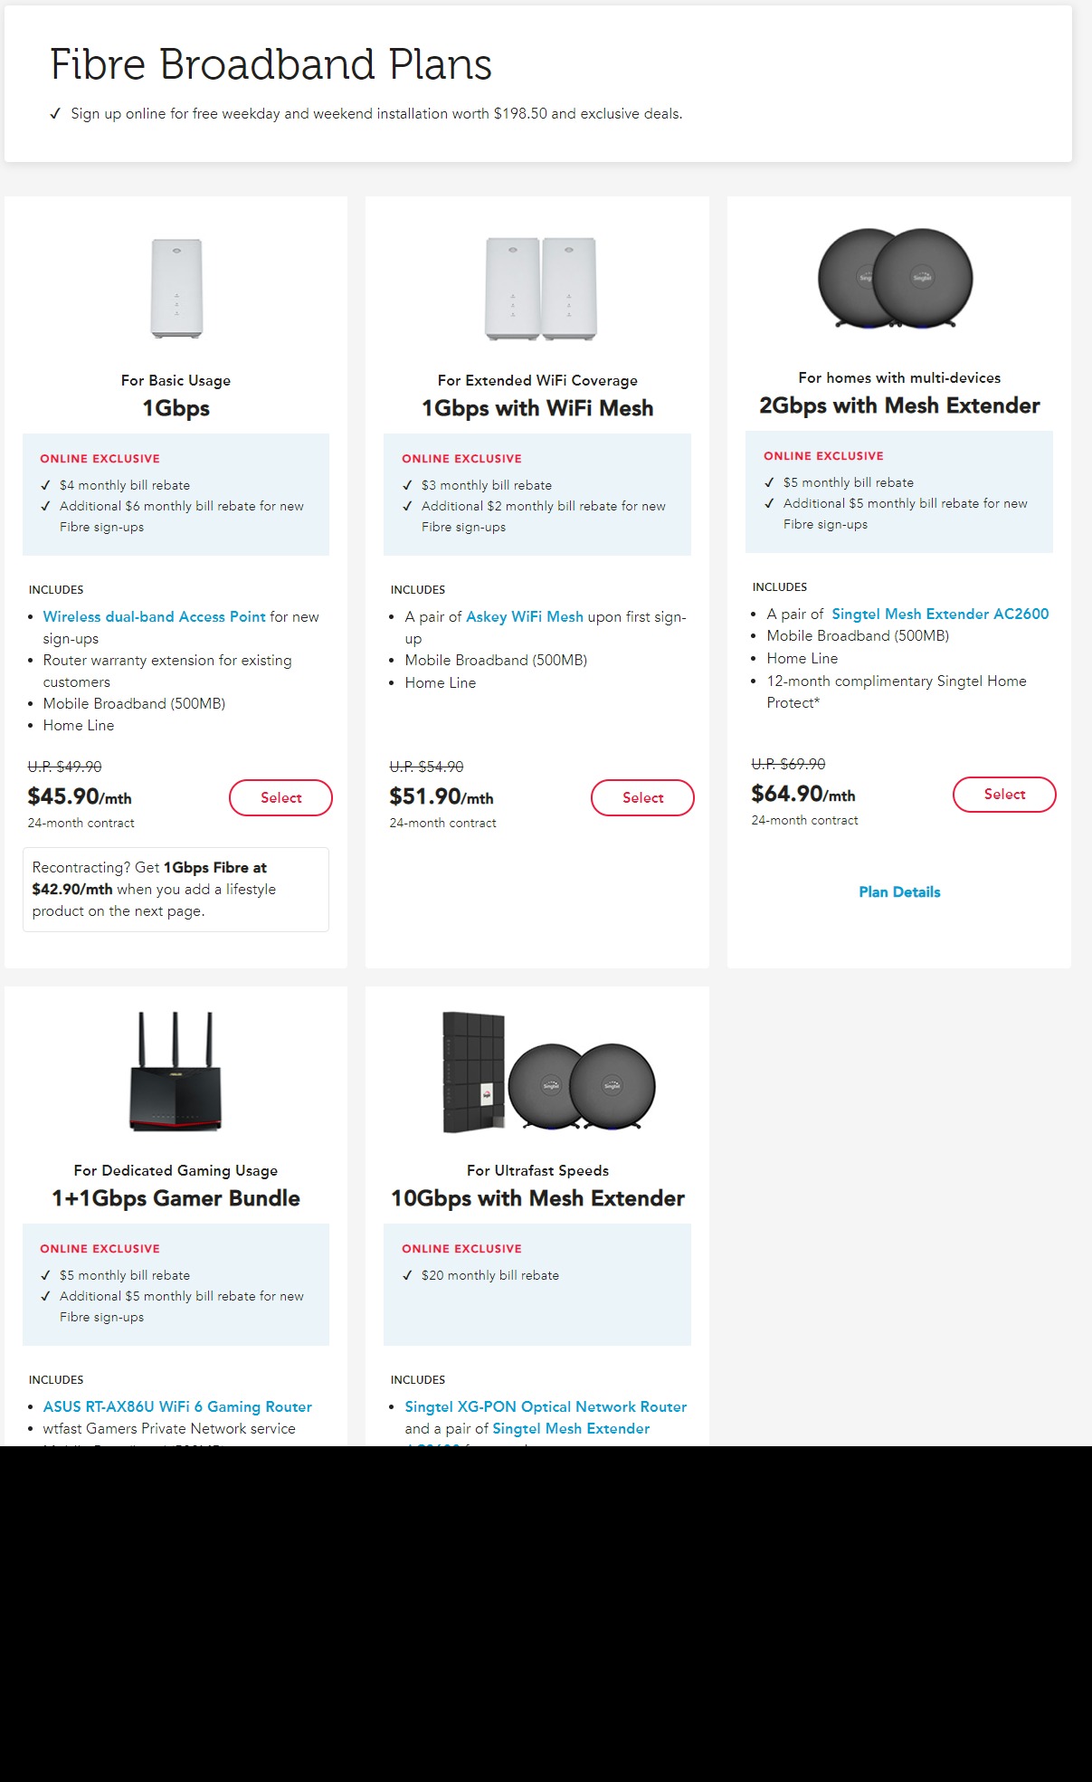Select the $64.90/mth 2Gbps plan
This screenshot has width=1092, height=1782.
pos(1004,795)
